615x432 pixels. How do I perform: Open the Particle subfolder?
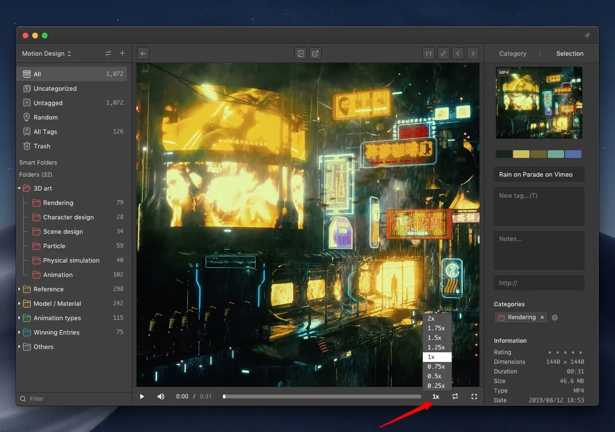73,246
